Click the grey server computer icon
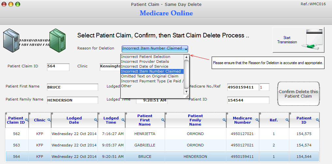This screenshot has height=164, width=332. [11, 41]
